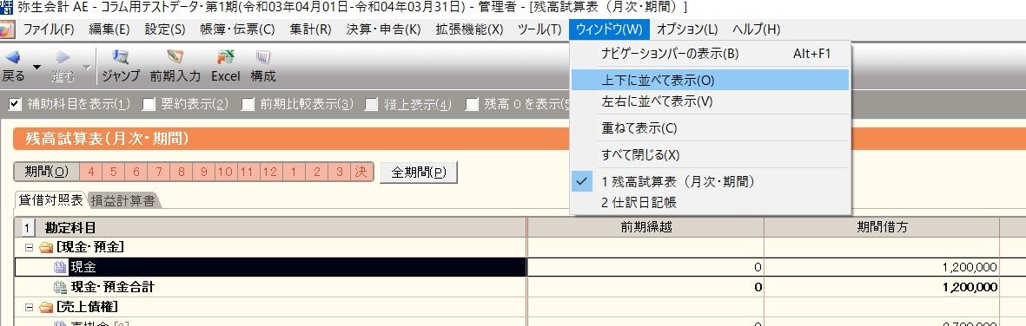The image size is (1026, 326).
Task: Click the level 1 outline button by 勘定科目
Action: tap(28, 227)
